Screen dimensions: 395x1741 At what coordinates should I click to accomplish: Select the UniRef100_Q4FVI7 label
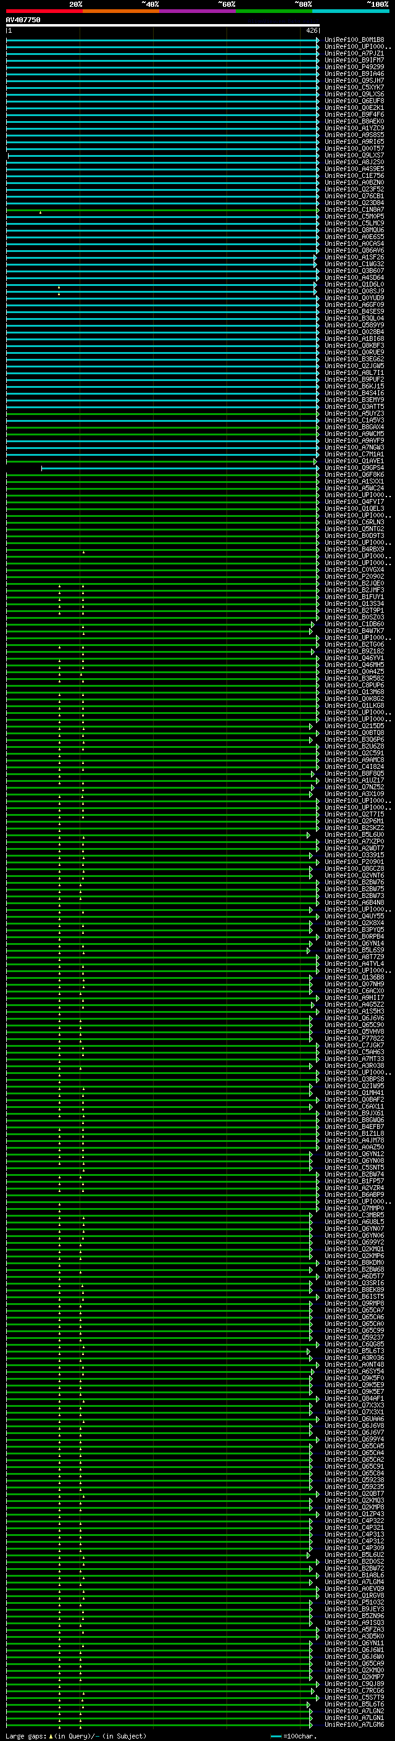[x=354, y=501]
